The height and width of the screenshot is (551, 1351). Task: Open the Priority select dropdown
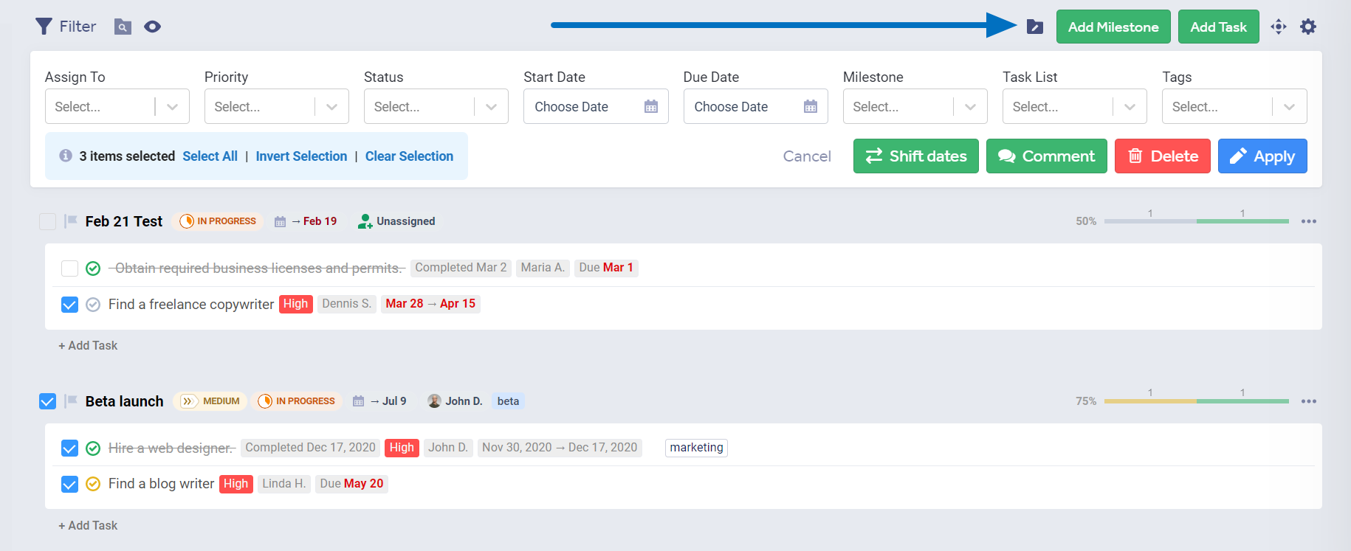[x=276, y=107]
